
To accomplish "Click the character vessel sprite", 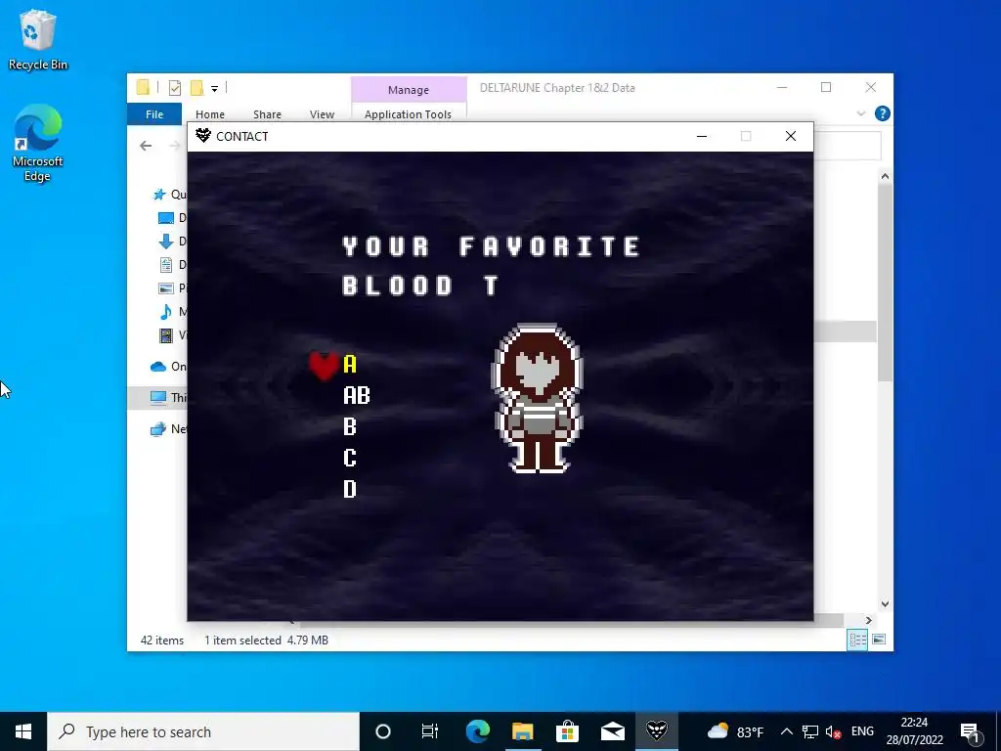I will (x=538, y=399).
